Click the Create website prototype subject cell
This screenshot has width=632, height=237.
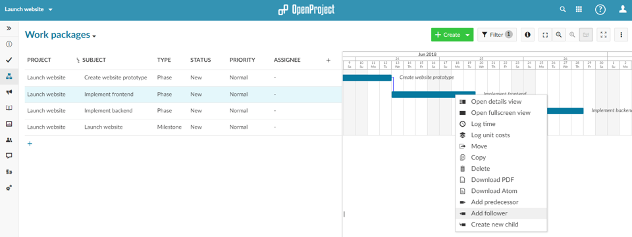tap(116, 77)
